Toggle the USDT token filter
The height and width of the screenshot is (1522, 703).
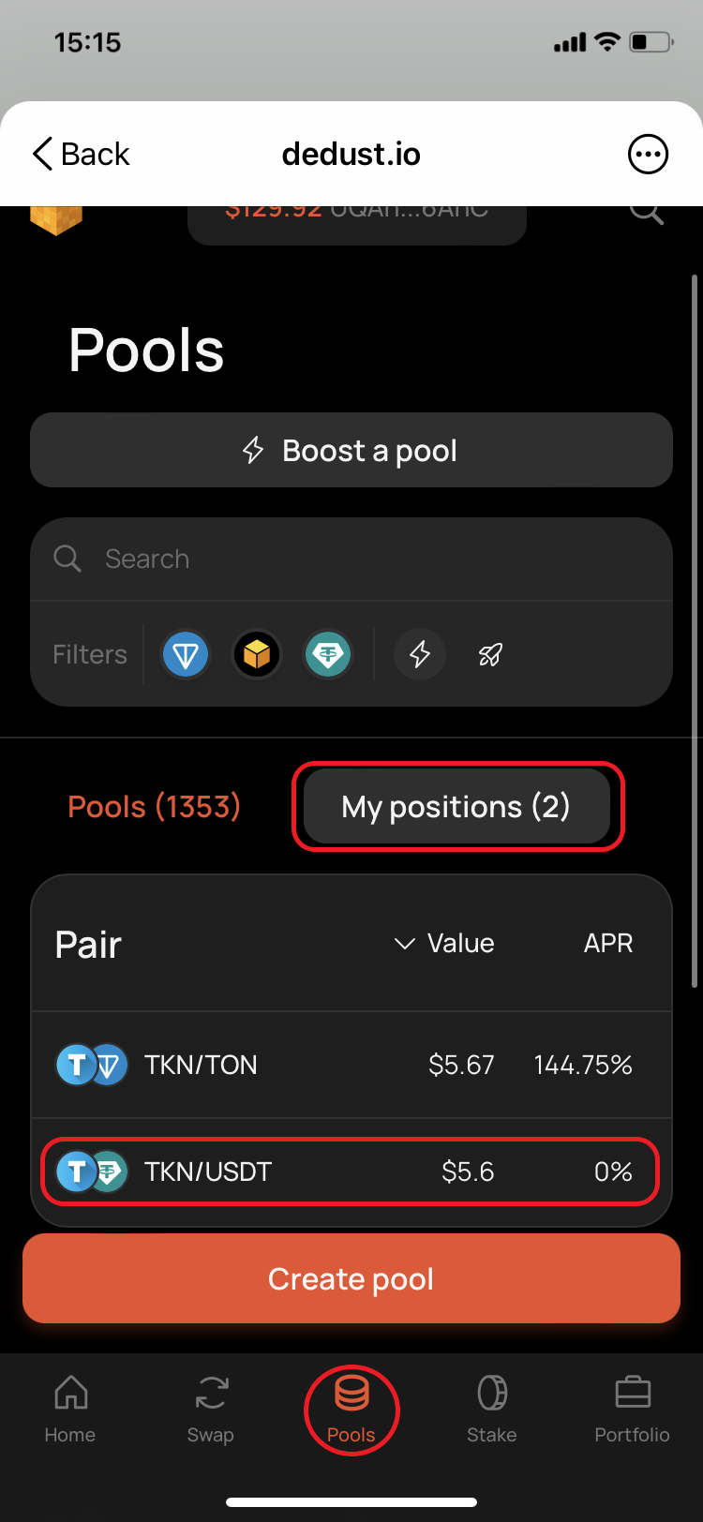pos(328,654)
